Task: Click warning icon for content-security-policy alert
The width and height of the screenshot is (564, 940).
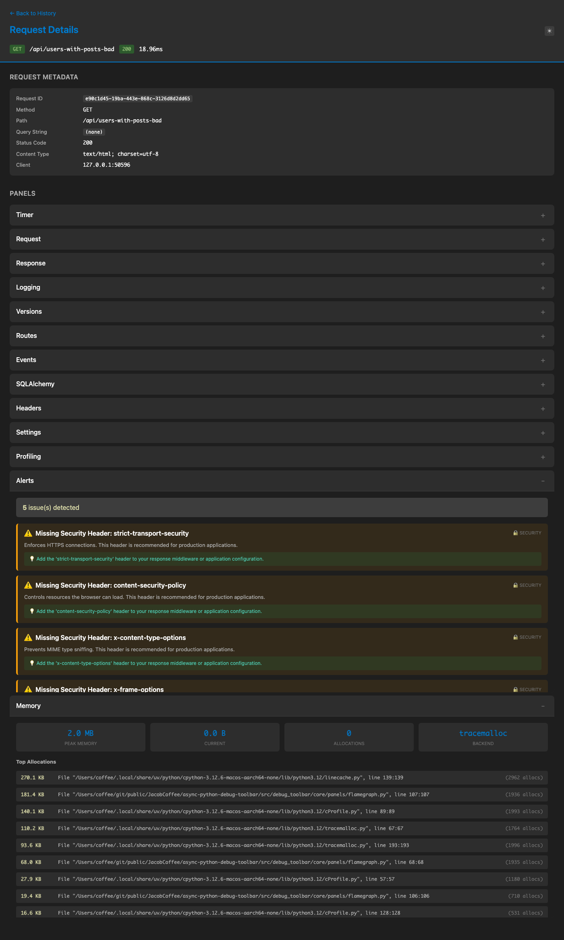Action: click(x=28, y=585)
